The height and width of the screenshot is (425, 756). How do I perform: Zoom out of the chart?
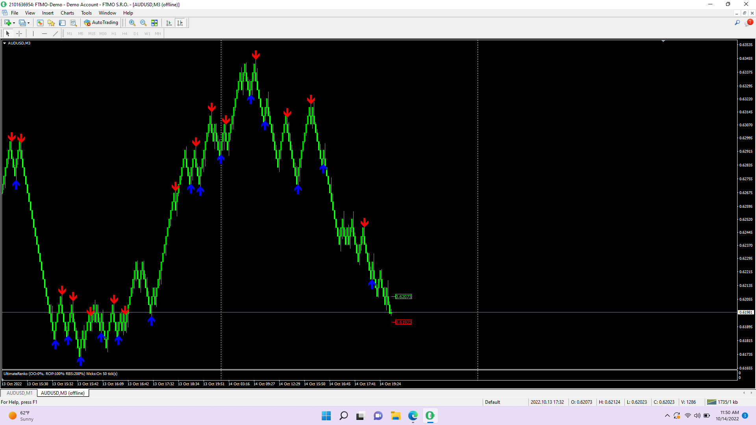pyautogui.click(x=143, y=23)
